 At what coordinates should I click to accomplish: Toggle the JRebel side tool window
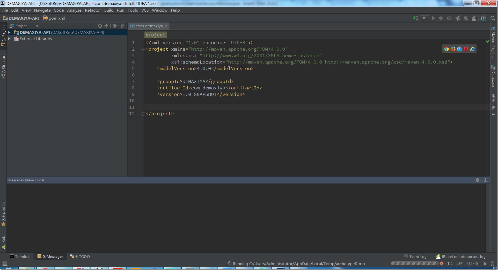coord(3,241)
